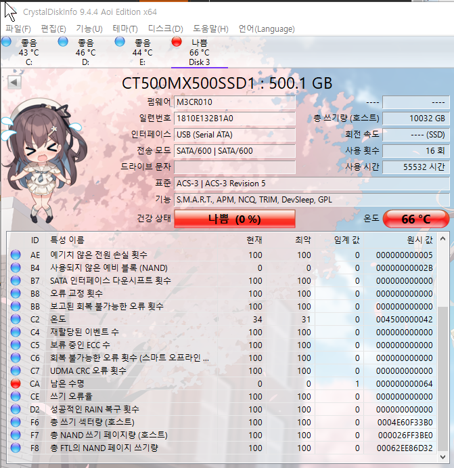
Task: Click the 66 °C temperature button
Action: point(416,219)
